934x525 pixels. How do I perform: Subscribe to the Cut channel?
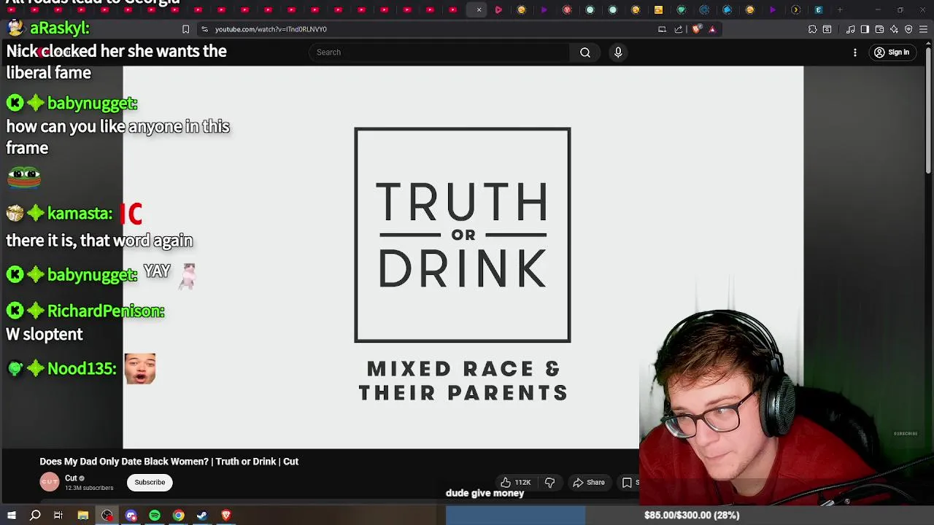tap(150, 482)
